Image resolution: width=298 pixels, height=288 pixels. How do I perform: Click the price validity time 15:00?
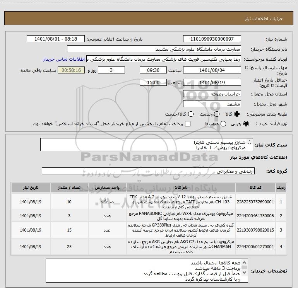[x=153, y=82]
